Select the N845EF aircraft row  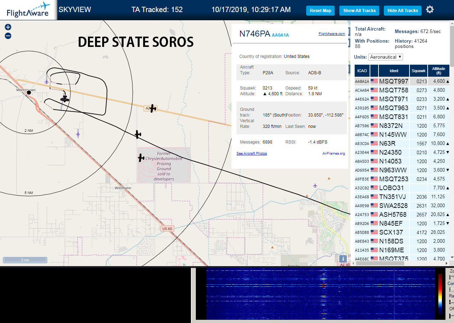[x=402, y=224]
